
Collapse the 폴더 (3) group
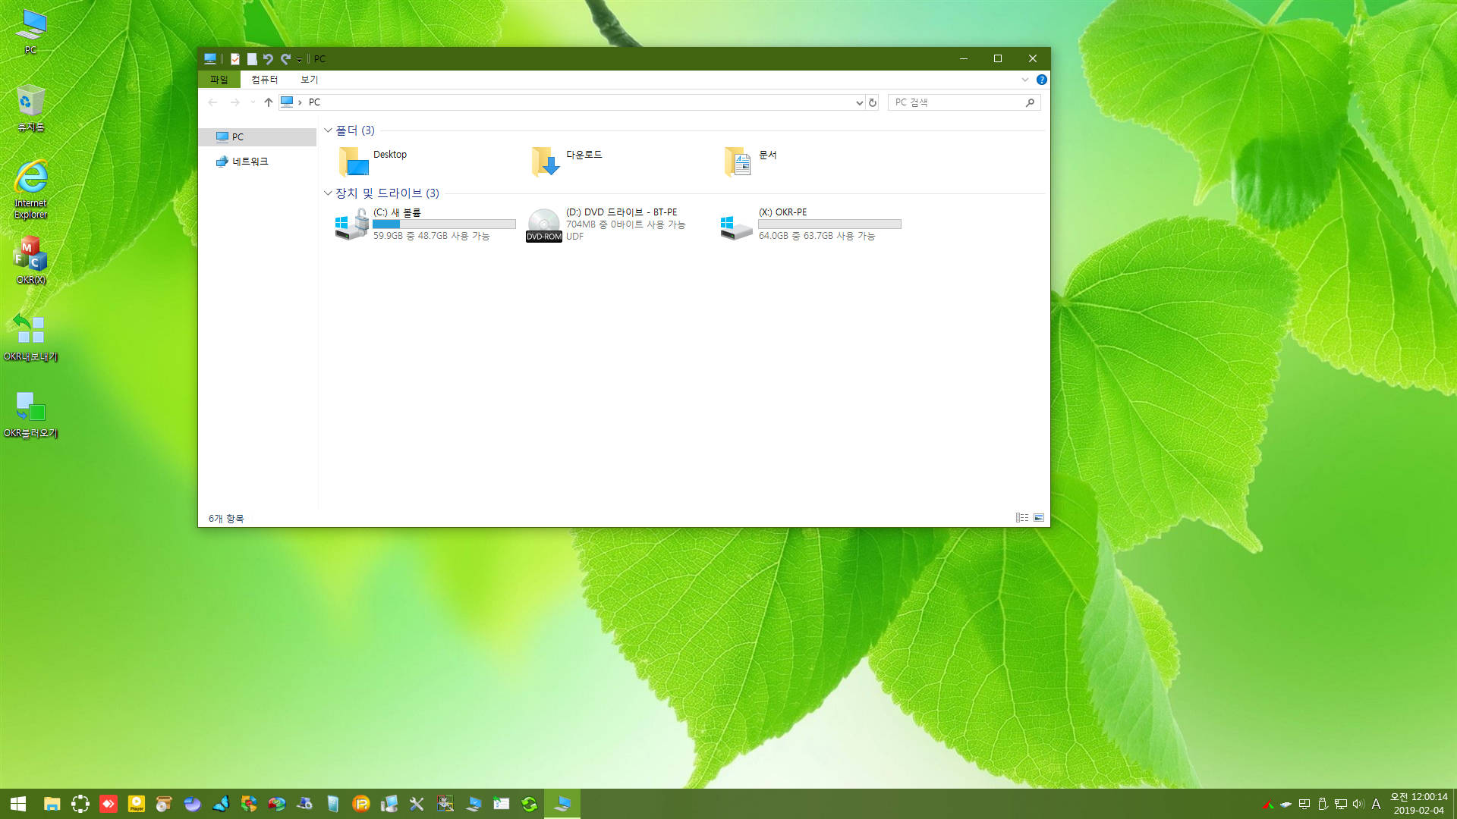point(328,130)
